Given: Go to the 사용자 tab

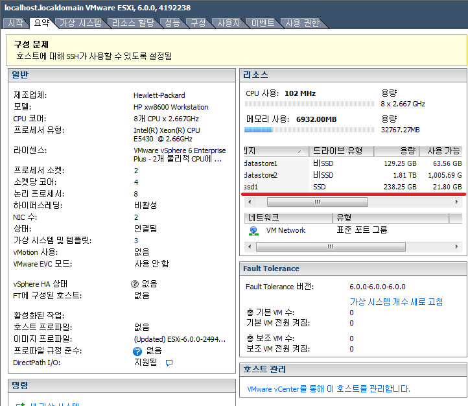Looking at the screenshot, I should (x=229, y=23).
